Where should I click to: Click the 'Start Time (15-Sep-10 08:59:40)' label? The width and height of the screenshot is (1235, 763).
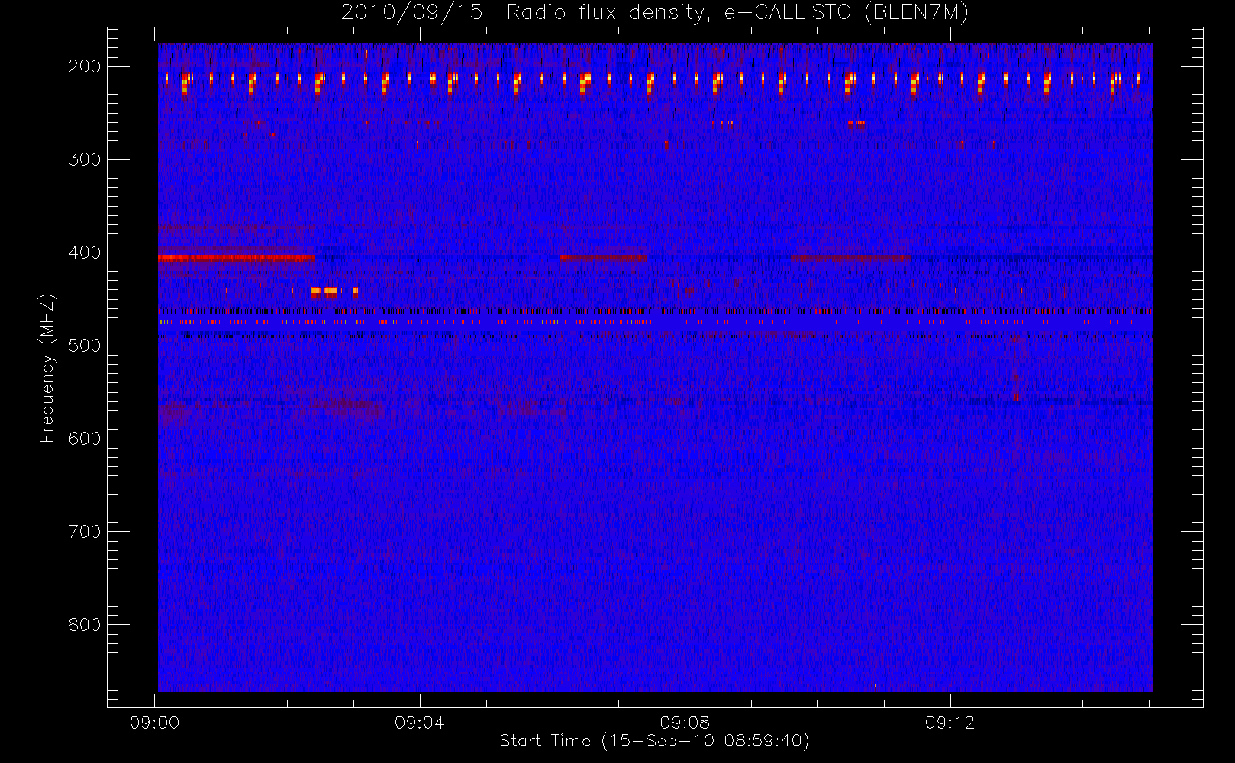[654, 741]
